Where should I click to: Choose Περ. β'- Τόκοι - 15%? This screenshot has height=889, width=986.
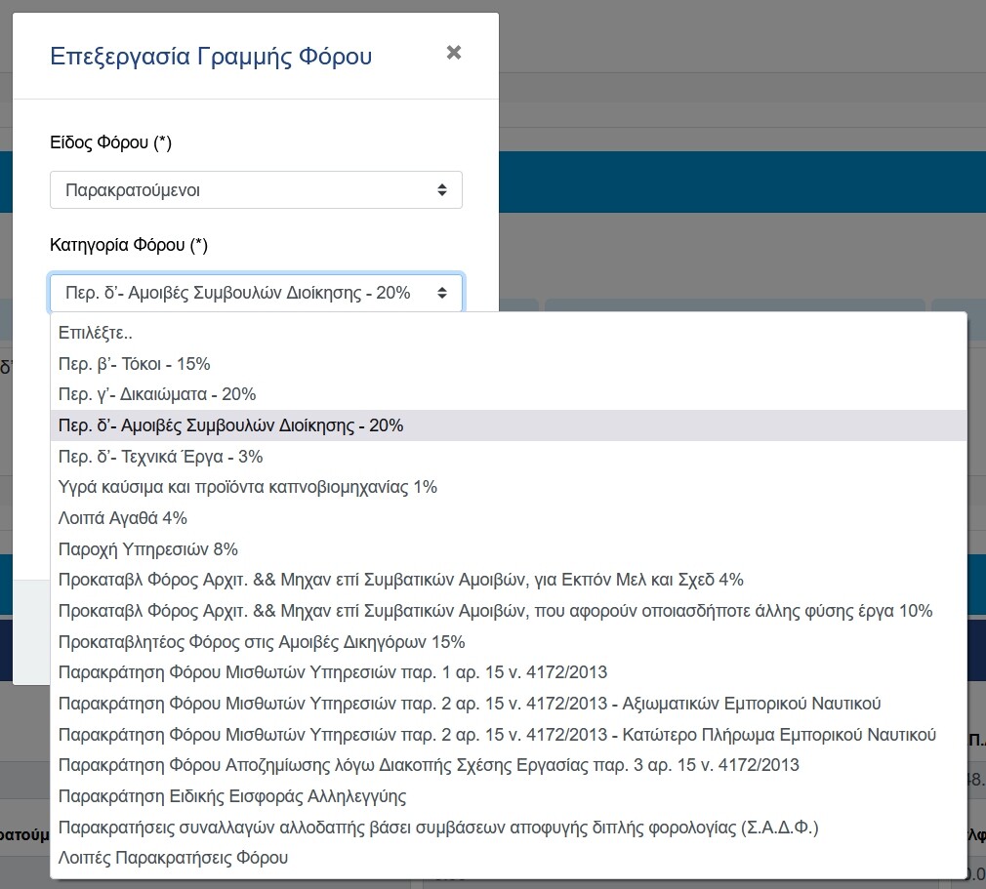(135, 364)
